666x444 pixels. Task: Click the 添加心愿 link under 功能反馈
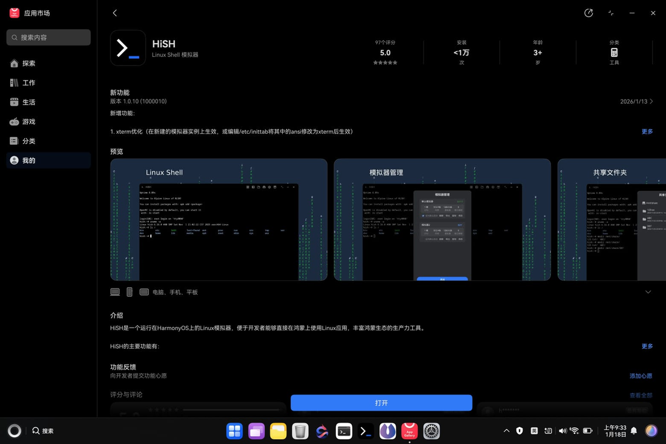[641, 376]
